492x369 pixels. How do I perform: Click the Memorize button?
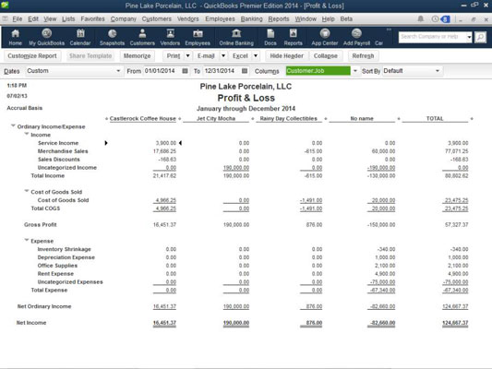tap(138, 55)
